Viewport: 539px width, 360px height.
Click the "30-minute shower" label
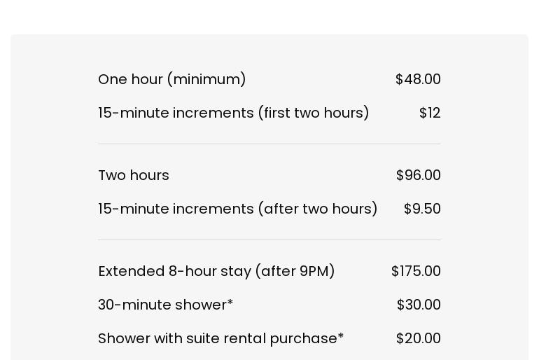coord(162,305)
